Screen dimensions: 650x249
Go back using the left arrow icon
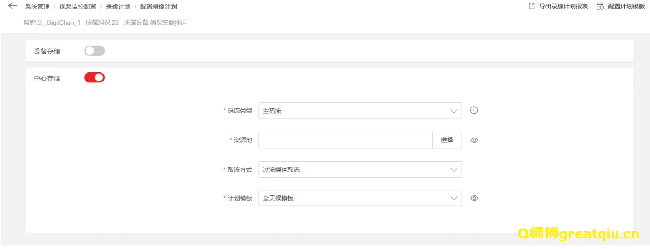(13, 6)
